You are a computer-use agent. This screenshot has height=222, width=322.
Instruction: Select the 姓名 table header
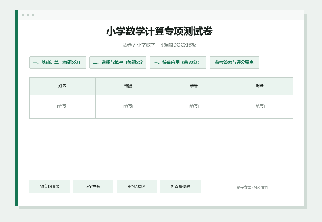(62, 86)
